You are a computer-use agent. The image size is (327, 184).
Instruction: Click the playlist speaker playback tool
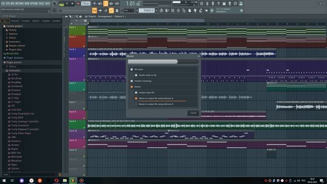point(81,16)
